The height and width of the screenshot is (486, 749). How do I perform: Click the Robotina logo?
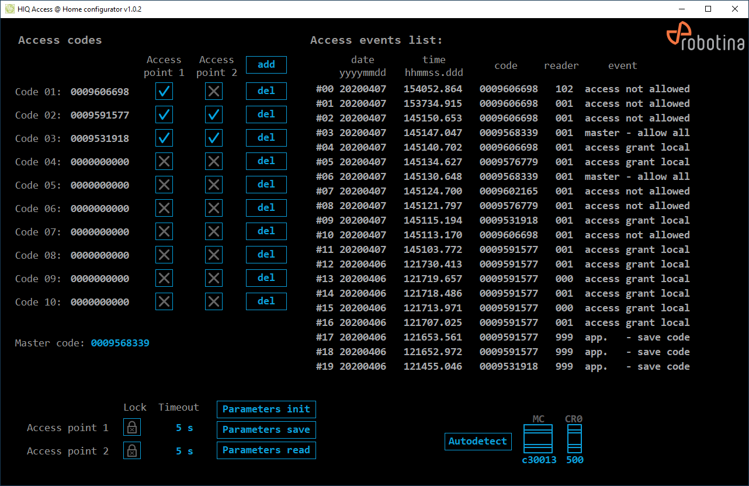(x=705, y=38)
